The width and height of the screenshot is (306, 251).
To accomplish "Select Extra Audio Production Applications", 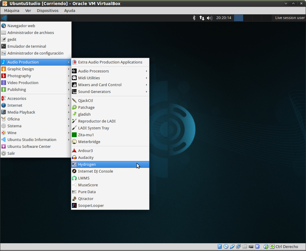I will point(110,62).
